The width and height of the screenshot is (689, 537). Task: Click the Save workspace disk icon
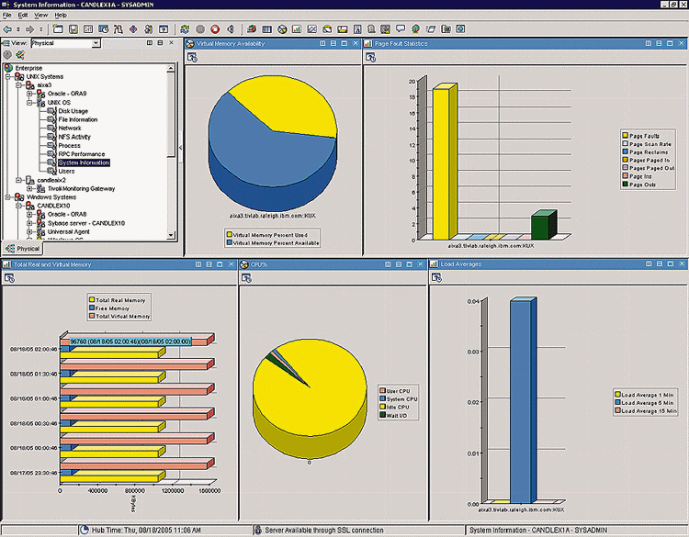73,29
